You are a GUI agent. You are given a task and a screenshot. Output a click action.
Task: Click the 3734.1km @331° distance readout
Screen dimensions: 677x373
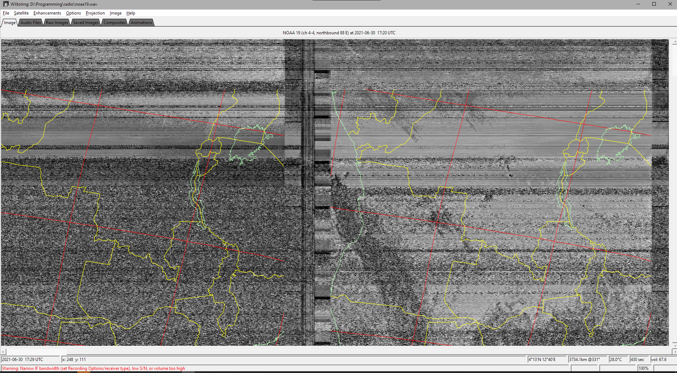point(588,360)
